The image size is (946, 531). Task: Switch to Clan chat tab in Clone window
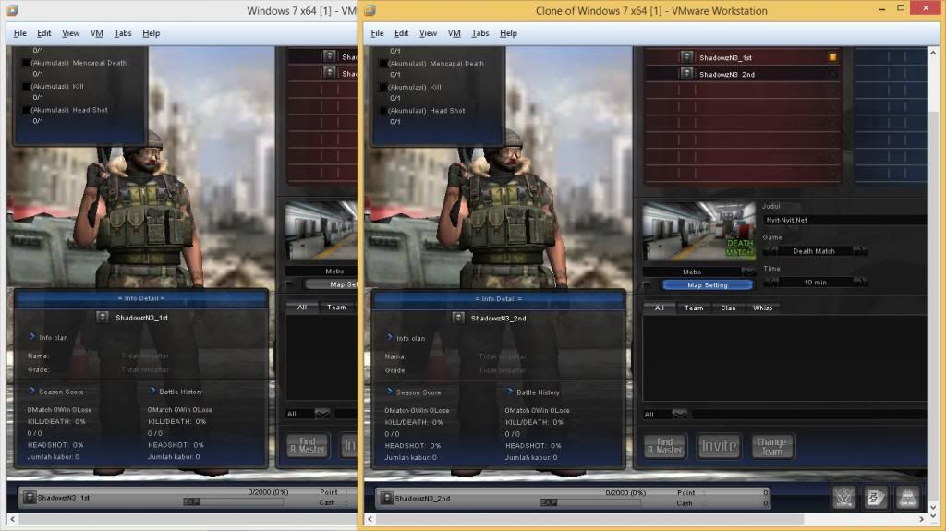pos(728,308)
